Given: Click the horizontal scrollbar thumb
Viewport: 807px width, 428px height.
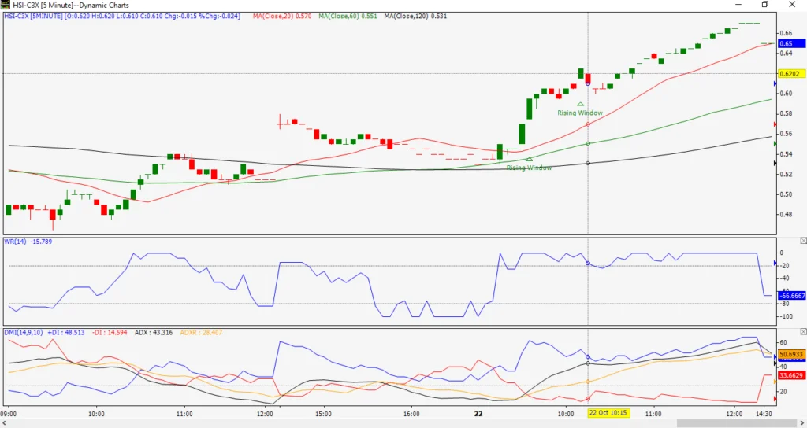Looking at the screenshot, I should pos(735,422).
